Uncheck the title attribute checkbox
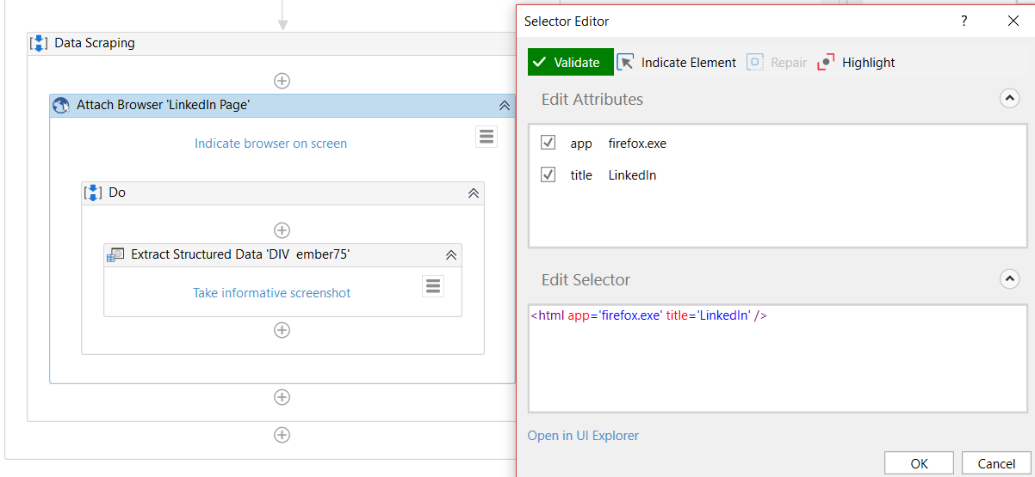Image resolution: width=1035 pixels, height=477 pixels. (548, 174)
